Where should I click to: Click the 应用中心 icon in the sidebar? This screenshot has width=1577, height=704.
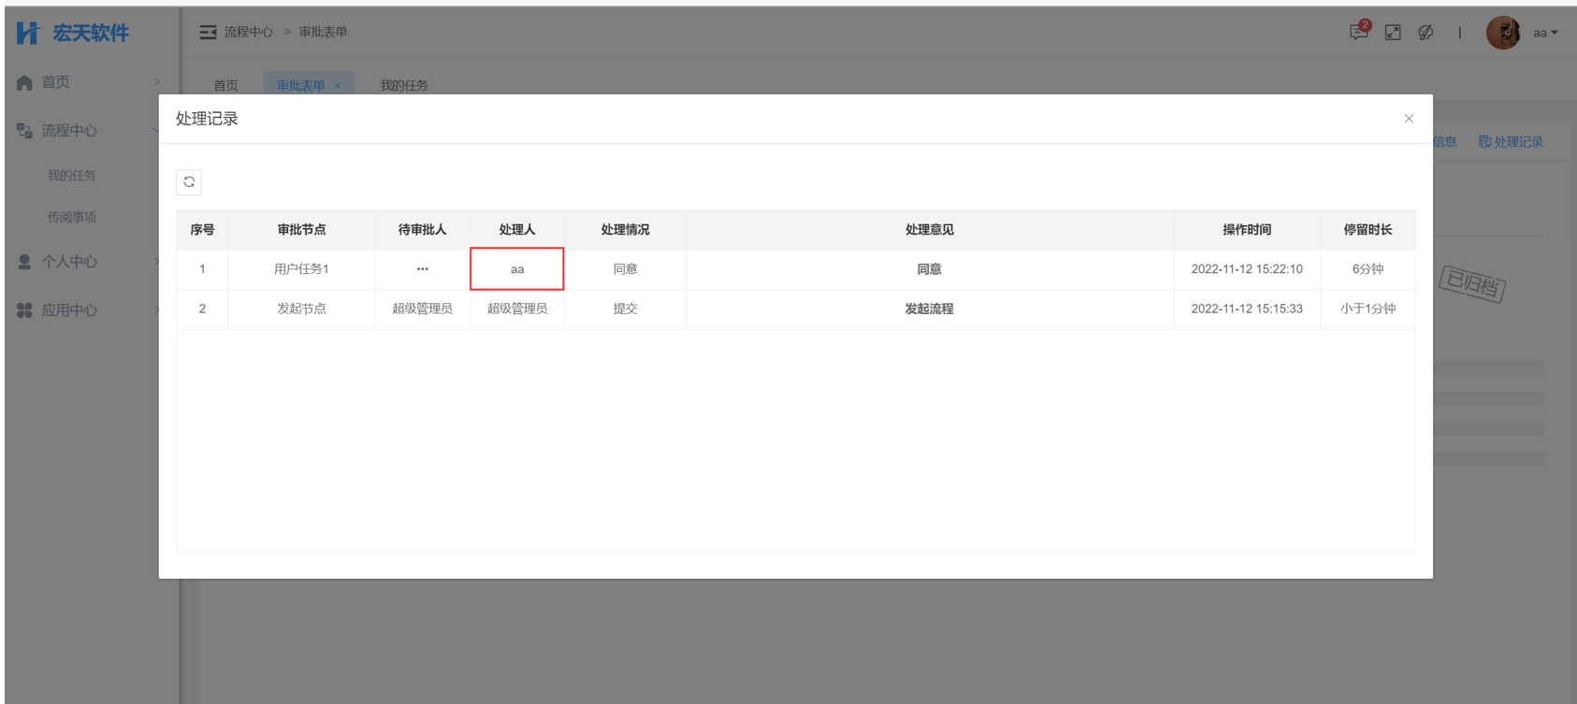click(24, 310)
